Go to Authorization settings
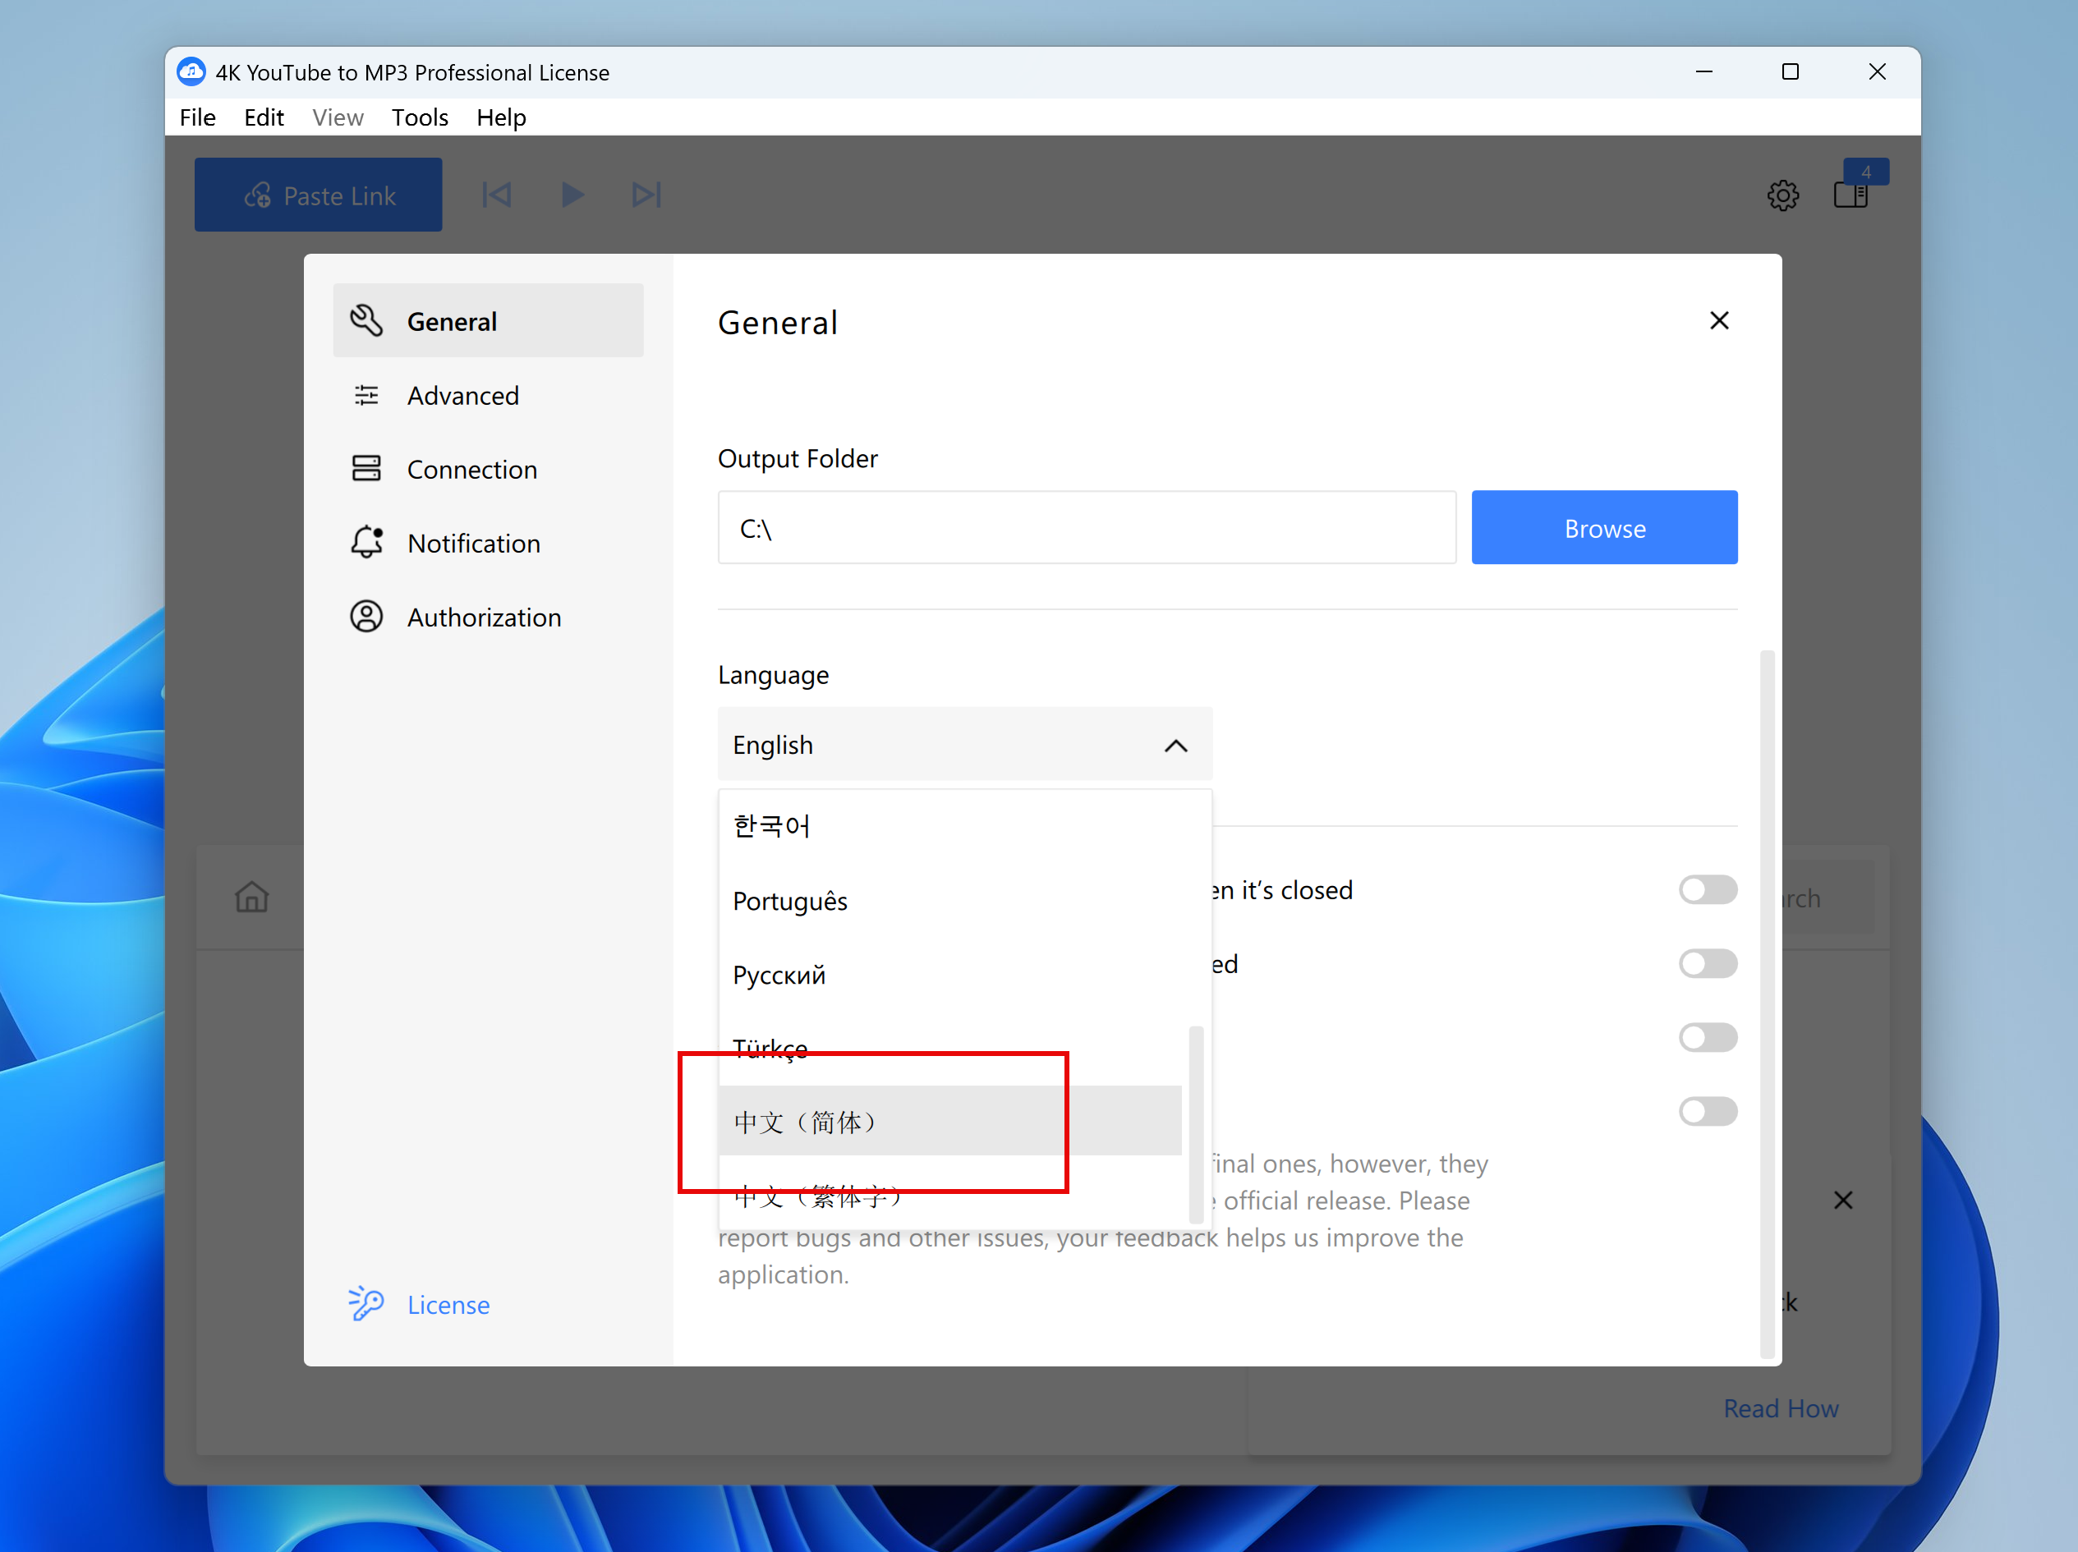This screenshot has height=1552, width=2078. click(483, 618)
